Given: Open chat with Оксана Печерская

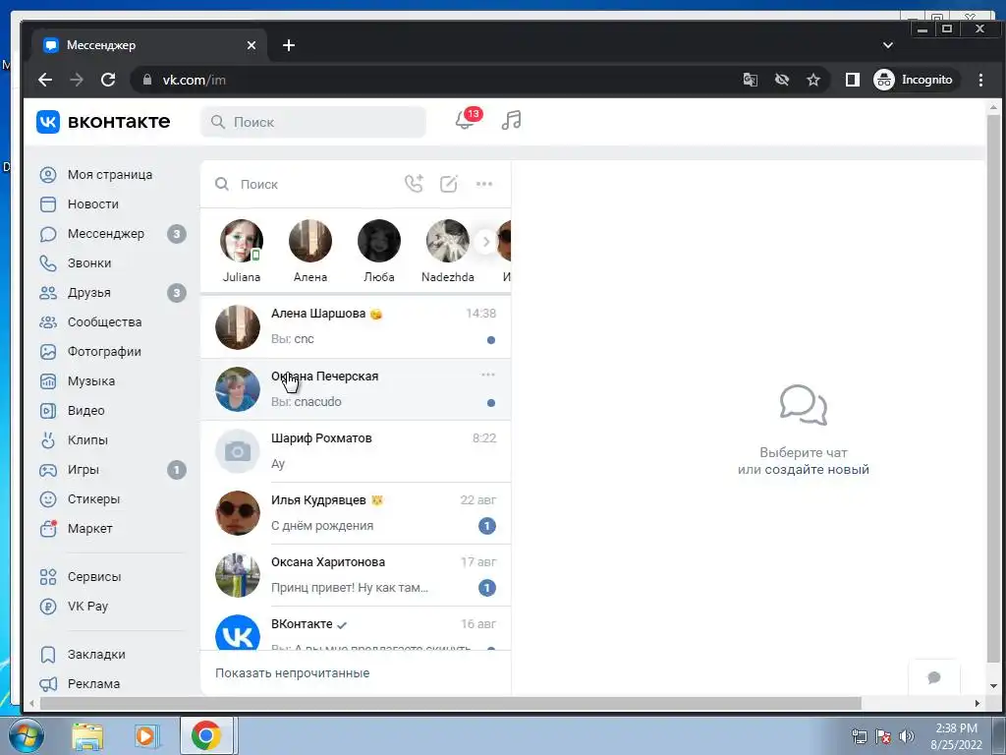Looking at the screenshot, I should pyautogui.click(x=356, y=389).
